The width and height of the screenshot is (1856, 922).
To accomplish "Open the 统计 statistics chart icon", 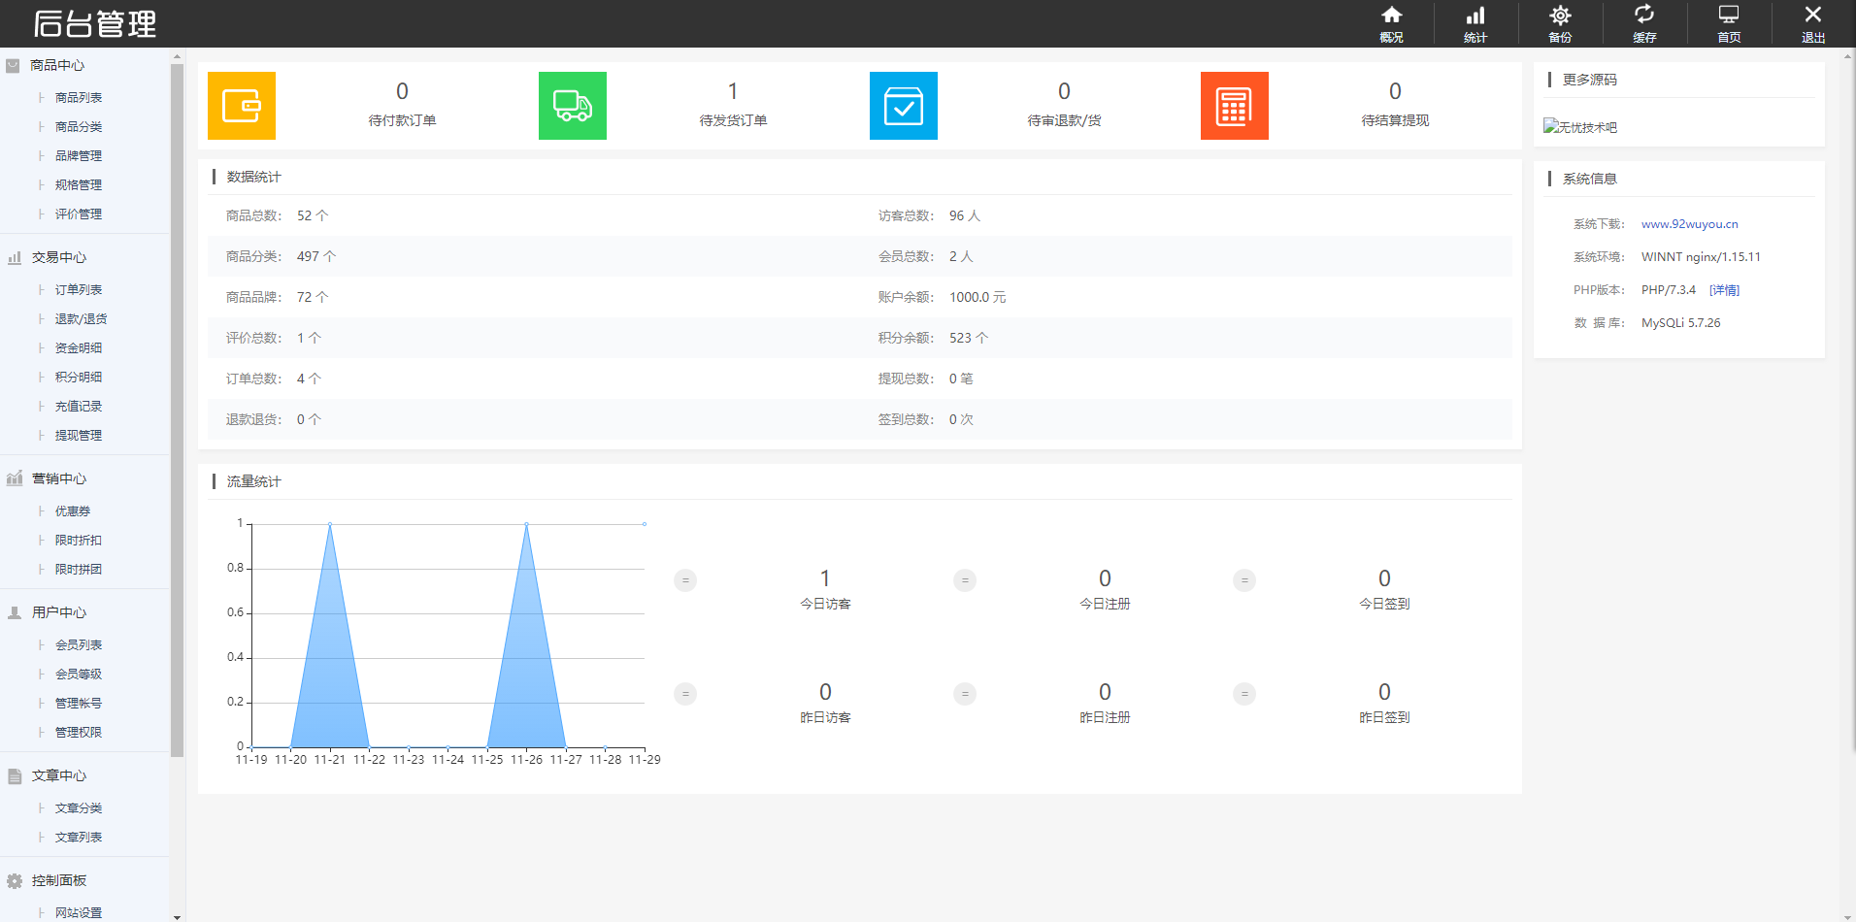I will pyautogui.click(x=1475, y=23).
